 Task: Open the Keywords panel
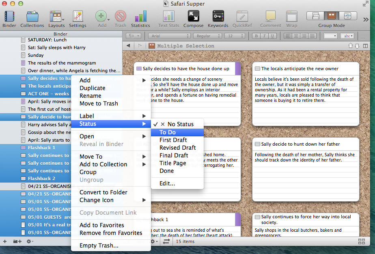218,19
